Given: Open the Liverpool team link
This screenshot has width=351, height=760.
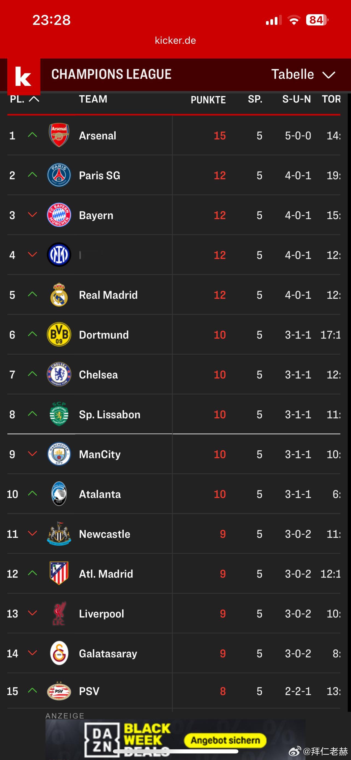Looking at the screenshot, I should point(101,614).
